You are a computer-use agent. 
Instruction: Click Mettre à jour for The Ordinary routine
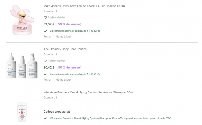click(63, 80)
